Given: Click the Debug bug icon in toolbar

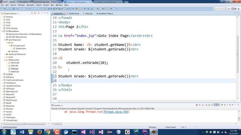Looking at the screenshot, I should click(49, 9).
